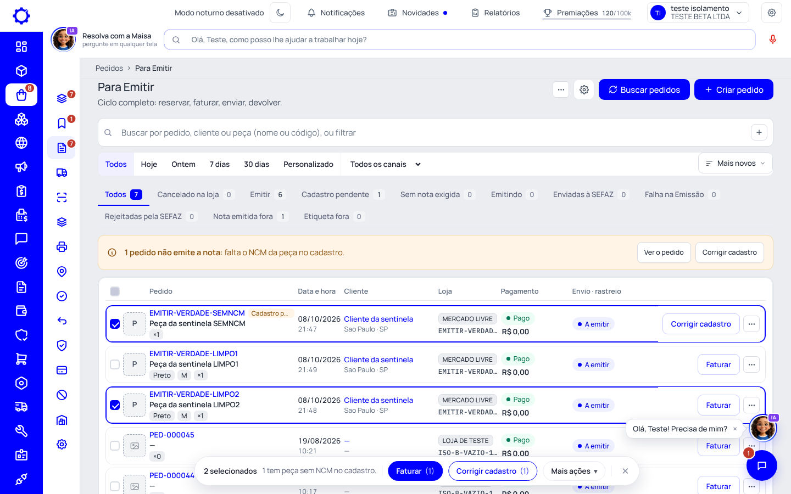
Task: Click Ver o pedido in the warning banner
Action: [664, 252]
